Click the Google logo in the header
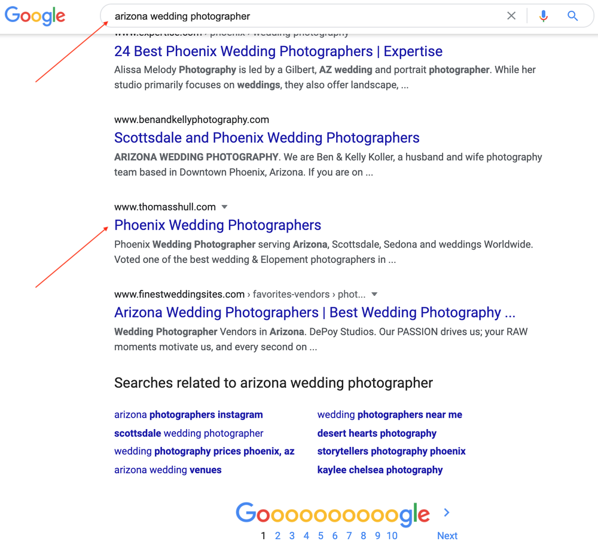Screen dimensions: 598x557 (x=35, y=16)
